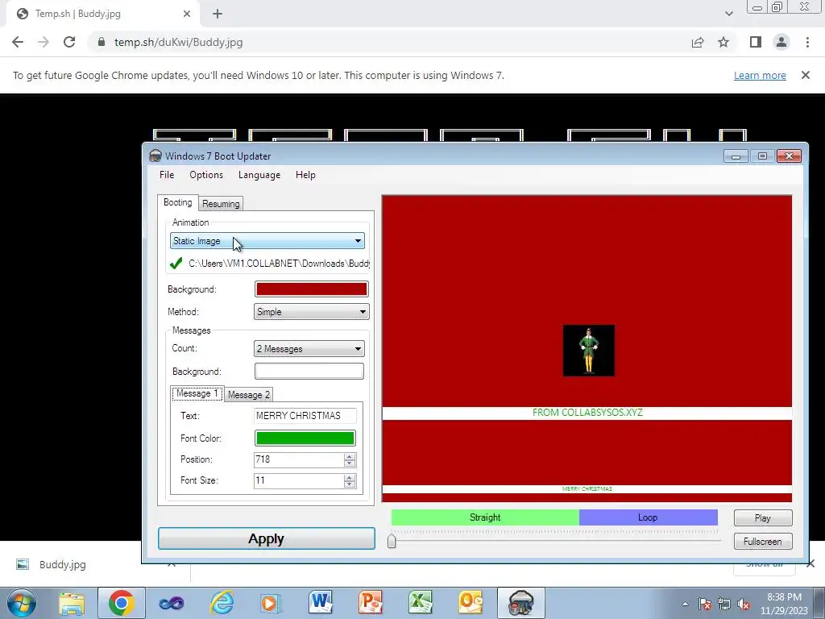
Task: Click the Buddy elf image in preview
Action: [x=589, y=351]
